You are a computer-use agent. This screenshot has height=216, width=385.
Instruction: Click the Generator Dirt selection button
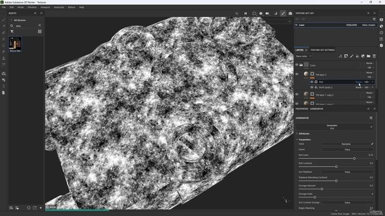(x=332, y=127)
